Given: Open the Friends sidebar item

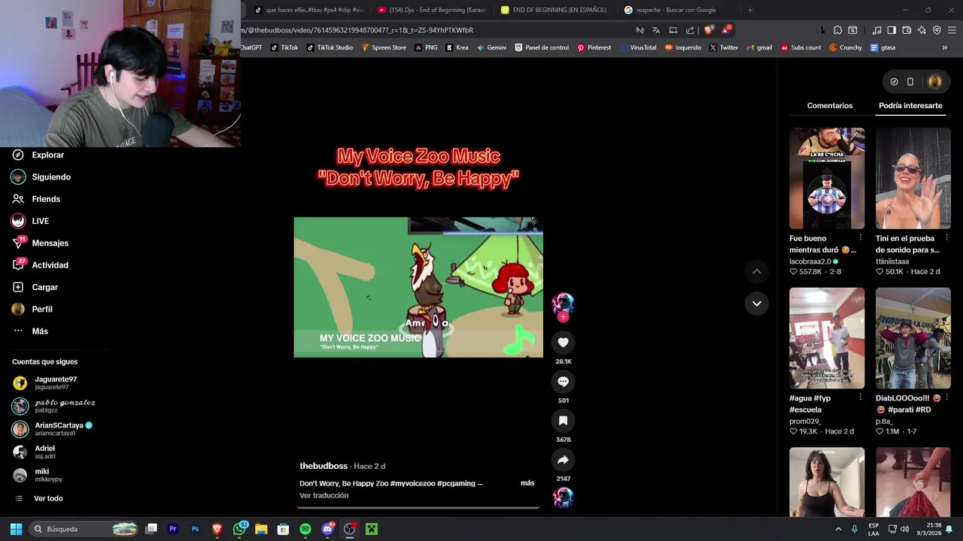Looking at the screenshot, I should 36,199.
